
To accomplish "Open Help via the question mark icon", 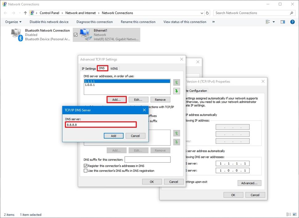I will tap(292, 22).
